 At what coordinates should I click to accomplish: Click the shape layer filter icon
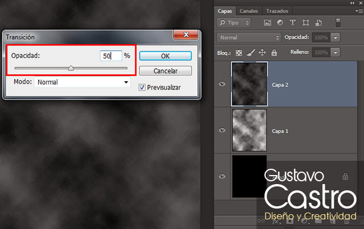(306, 23)
